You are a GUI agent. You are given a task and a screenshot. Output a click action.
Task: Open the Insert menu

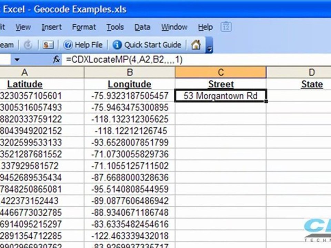point(51,27)
